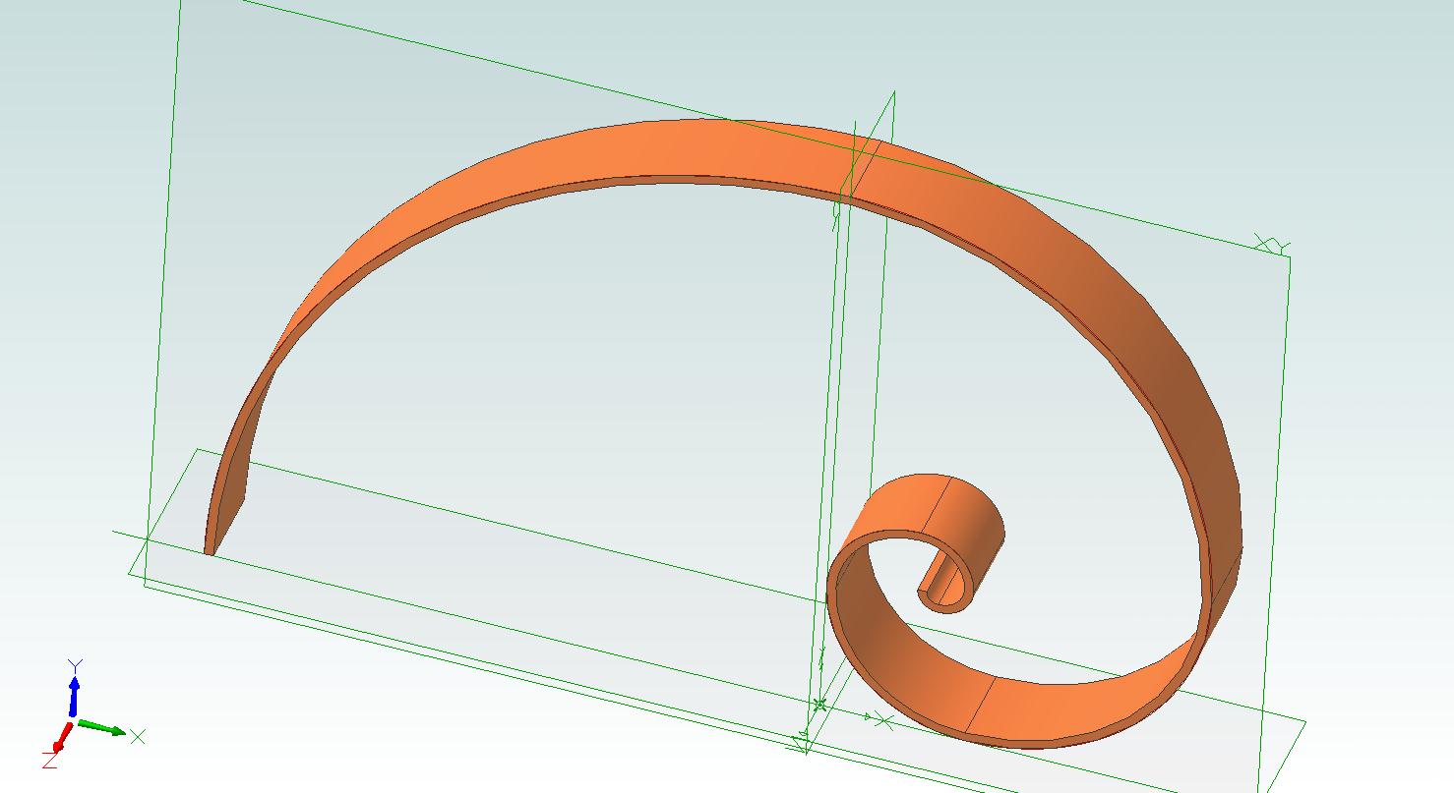Select the top-right corner of large plane
Viewport: 1454px width, 793px height.
(1288, 256)
